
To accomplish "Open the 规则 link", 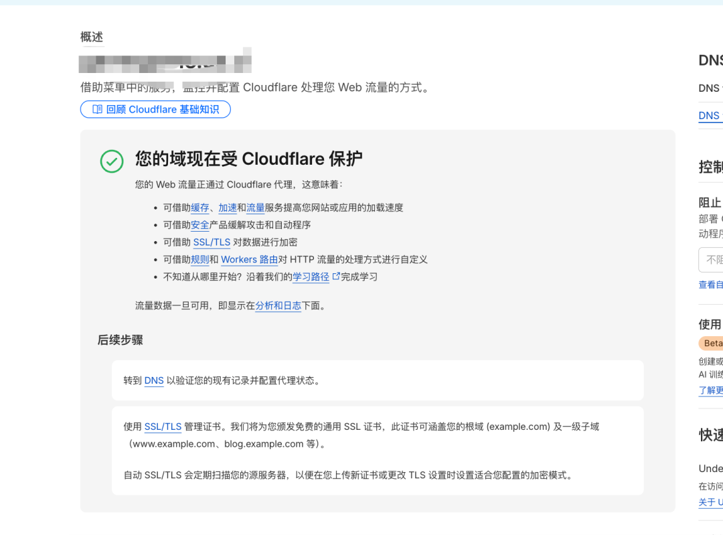I will 199,260.
